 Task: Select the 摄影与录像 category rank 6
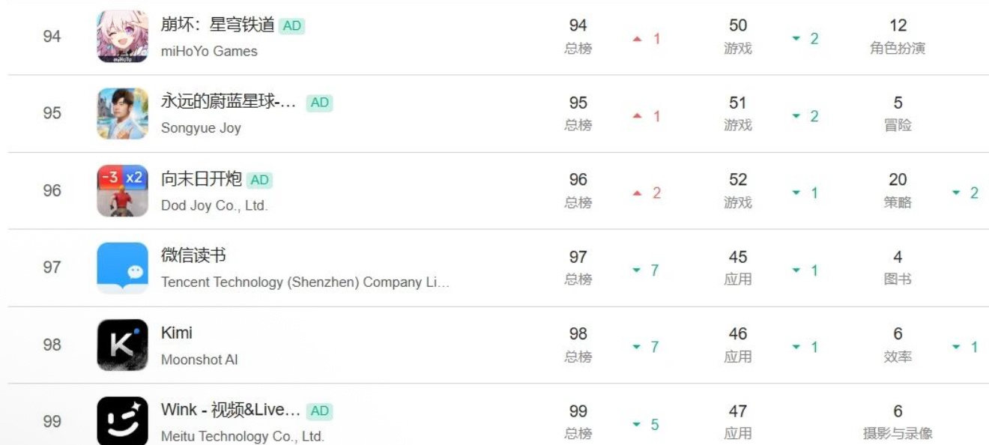pos(898,422)
